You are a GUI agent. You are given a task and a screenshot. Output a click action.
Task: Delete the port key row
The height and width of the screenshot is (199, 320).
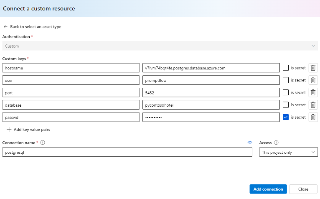pyautogui.click(x=313, y=92)
